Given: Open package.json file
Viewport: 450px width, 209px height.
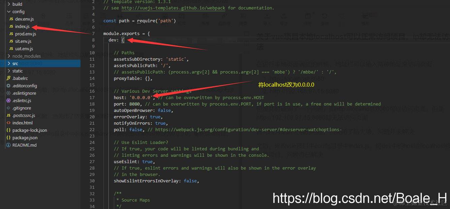Looking at the screenshot, I should (25, 138).
